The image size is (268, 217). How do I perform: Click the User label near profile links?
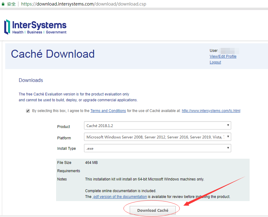213,51
